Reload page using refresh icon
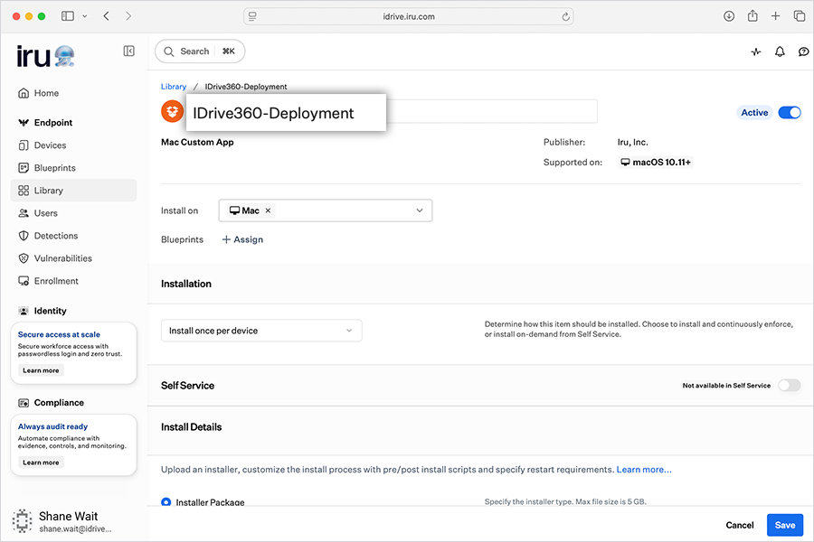Viewport: 814px width, 542px height. pos(565,16)
